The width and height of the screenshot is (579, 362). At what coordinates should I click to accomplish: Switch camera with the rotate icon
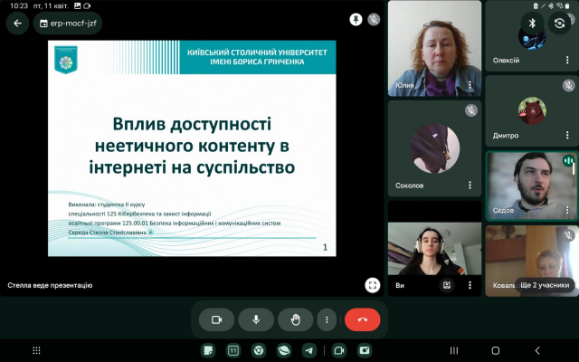[560, 24]
